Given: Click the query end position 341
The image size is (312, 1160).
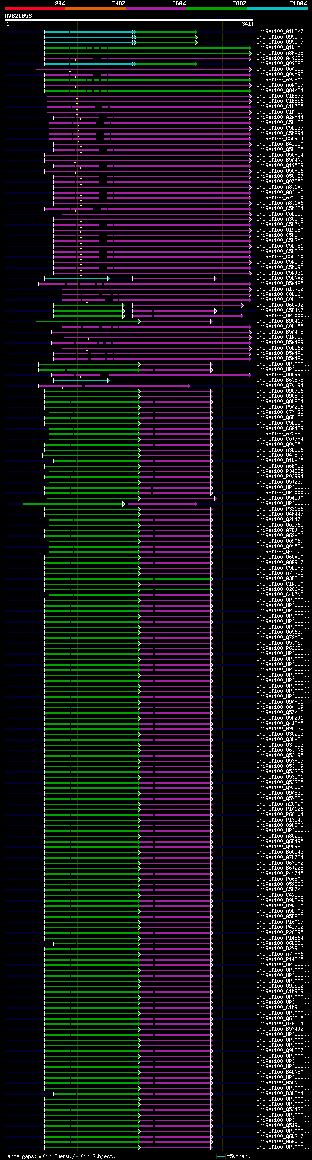Looking at the screenshot, I should 246,24.
